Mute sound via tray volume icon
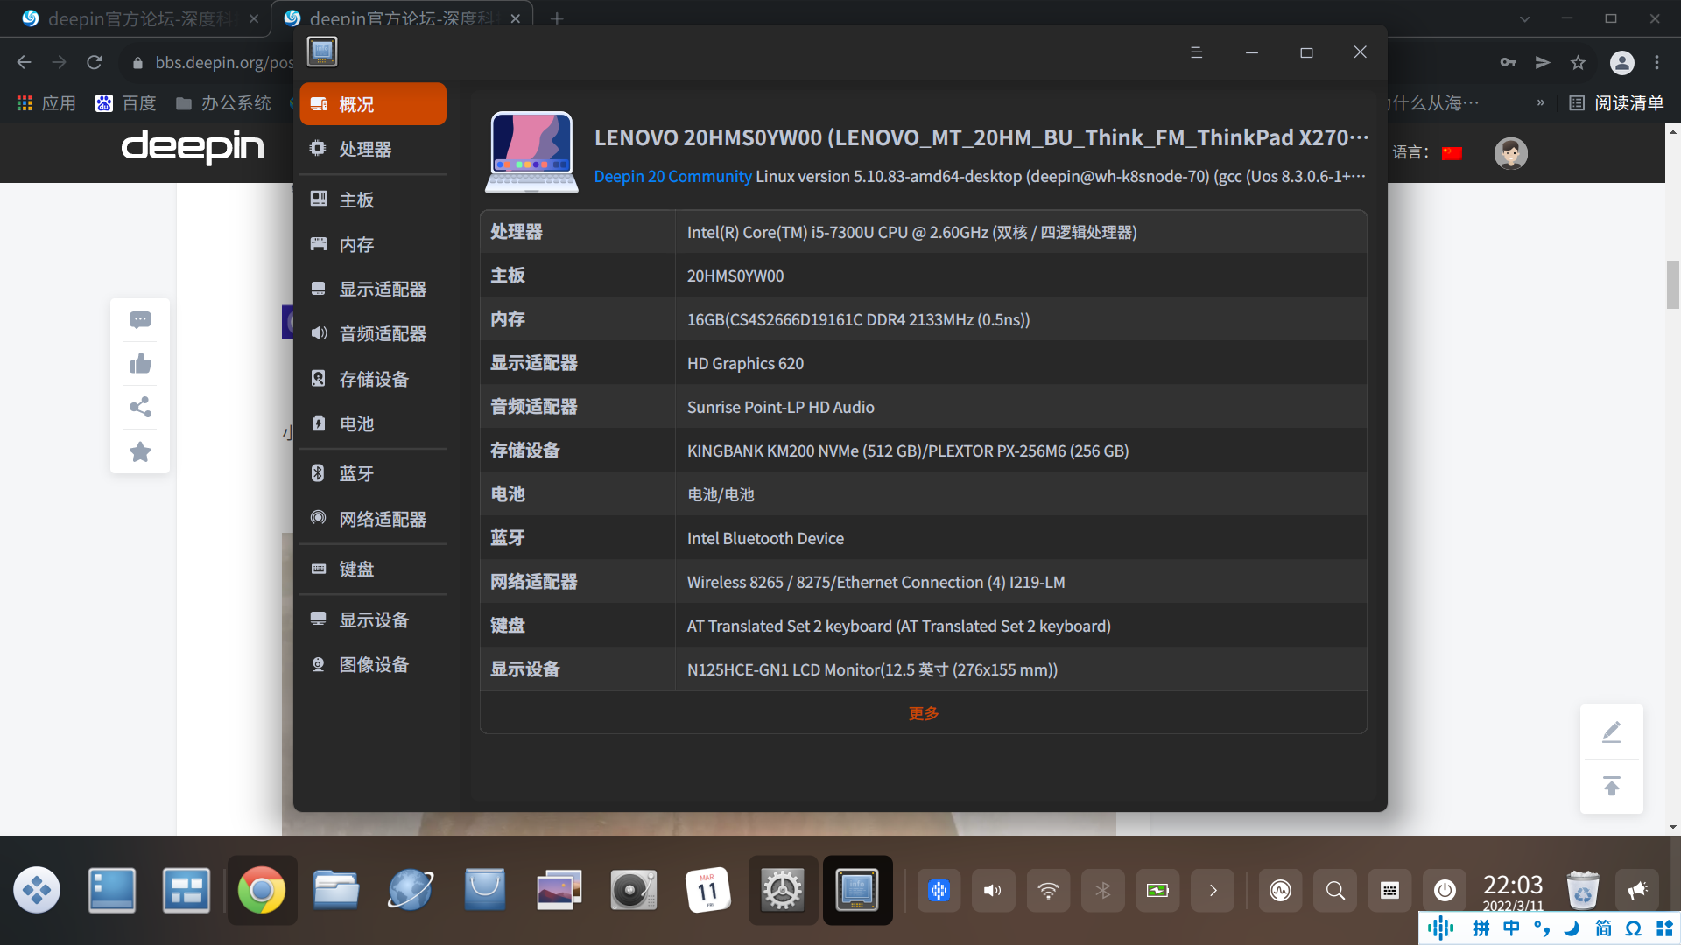The height and width of the screenshot is (945, 1681). [x=993, y=891]
